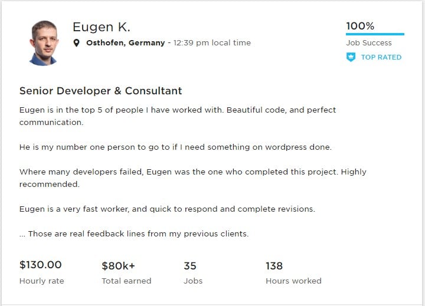Click the 100% job success percentage
The width and height of the screenshot is (425, 306).
(x=360, y=26)
